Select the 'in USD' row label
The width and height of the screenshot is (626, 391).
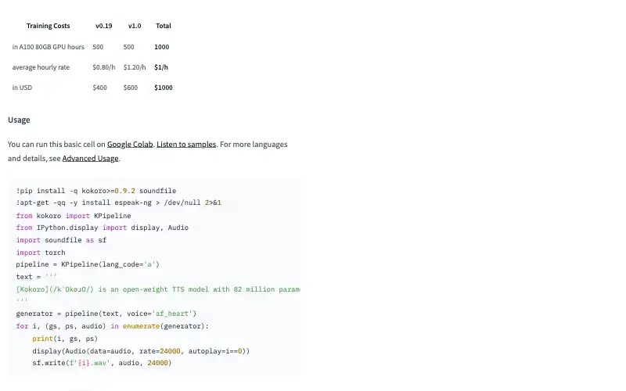click(22, 88)
